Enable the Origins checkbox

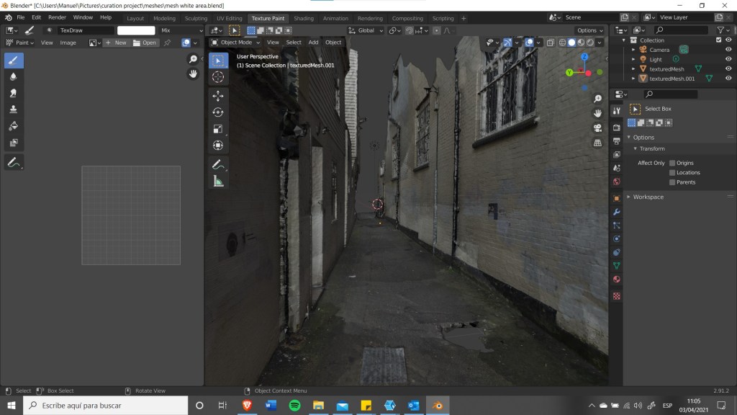672,163
